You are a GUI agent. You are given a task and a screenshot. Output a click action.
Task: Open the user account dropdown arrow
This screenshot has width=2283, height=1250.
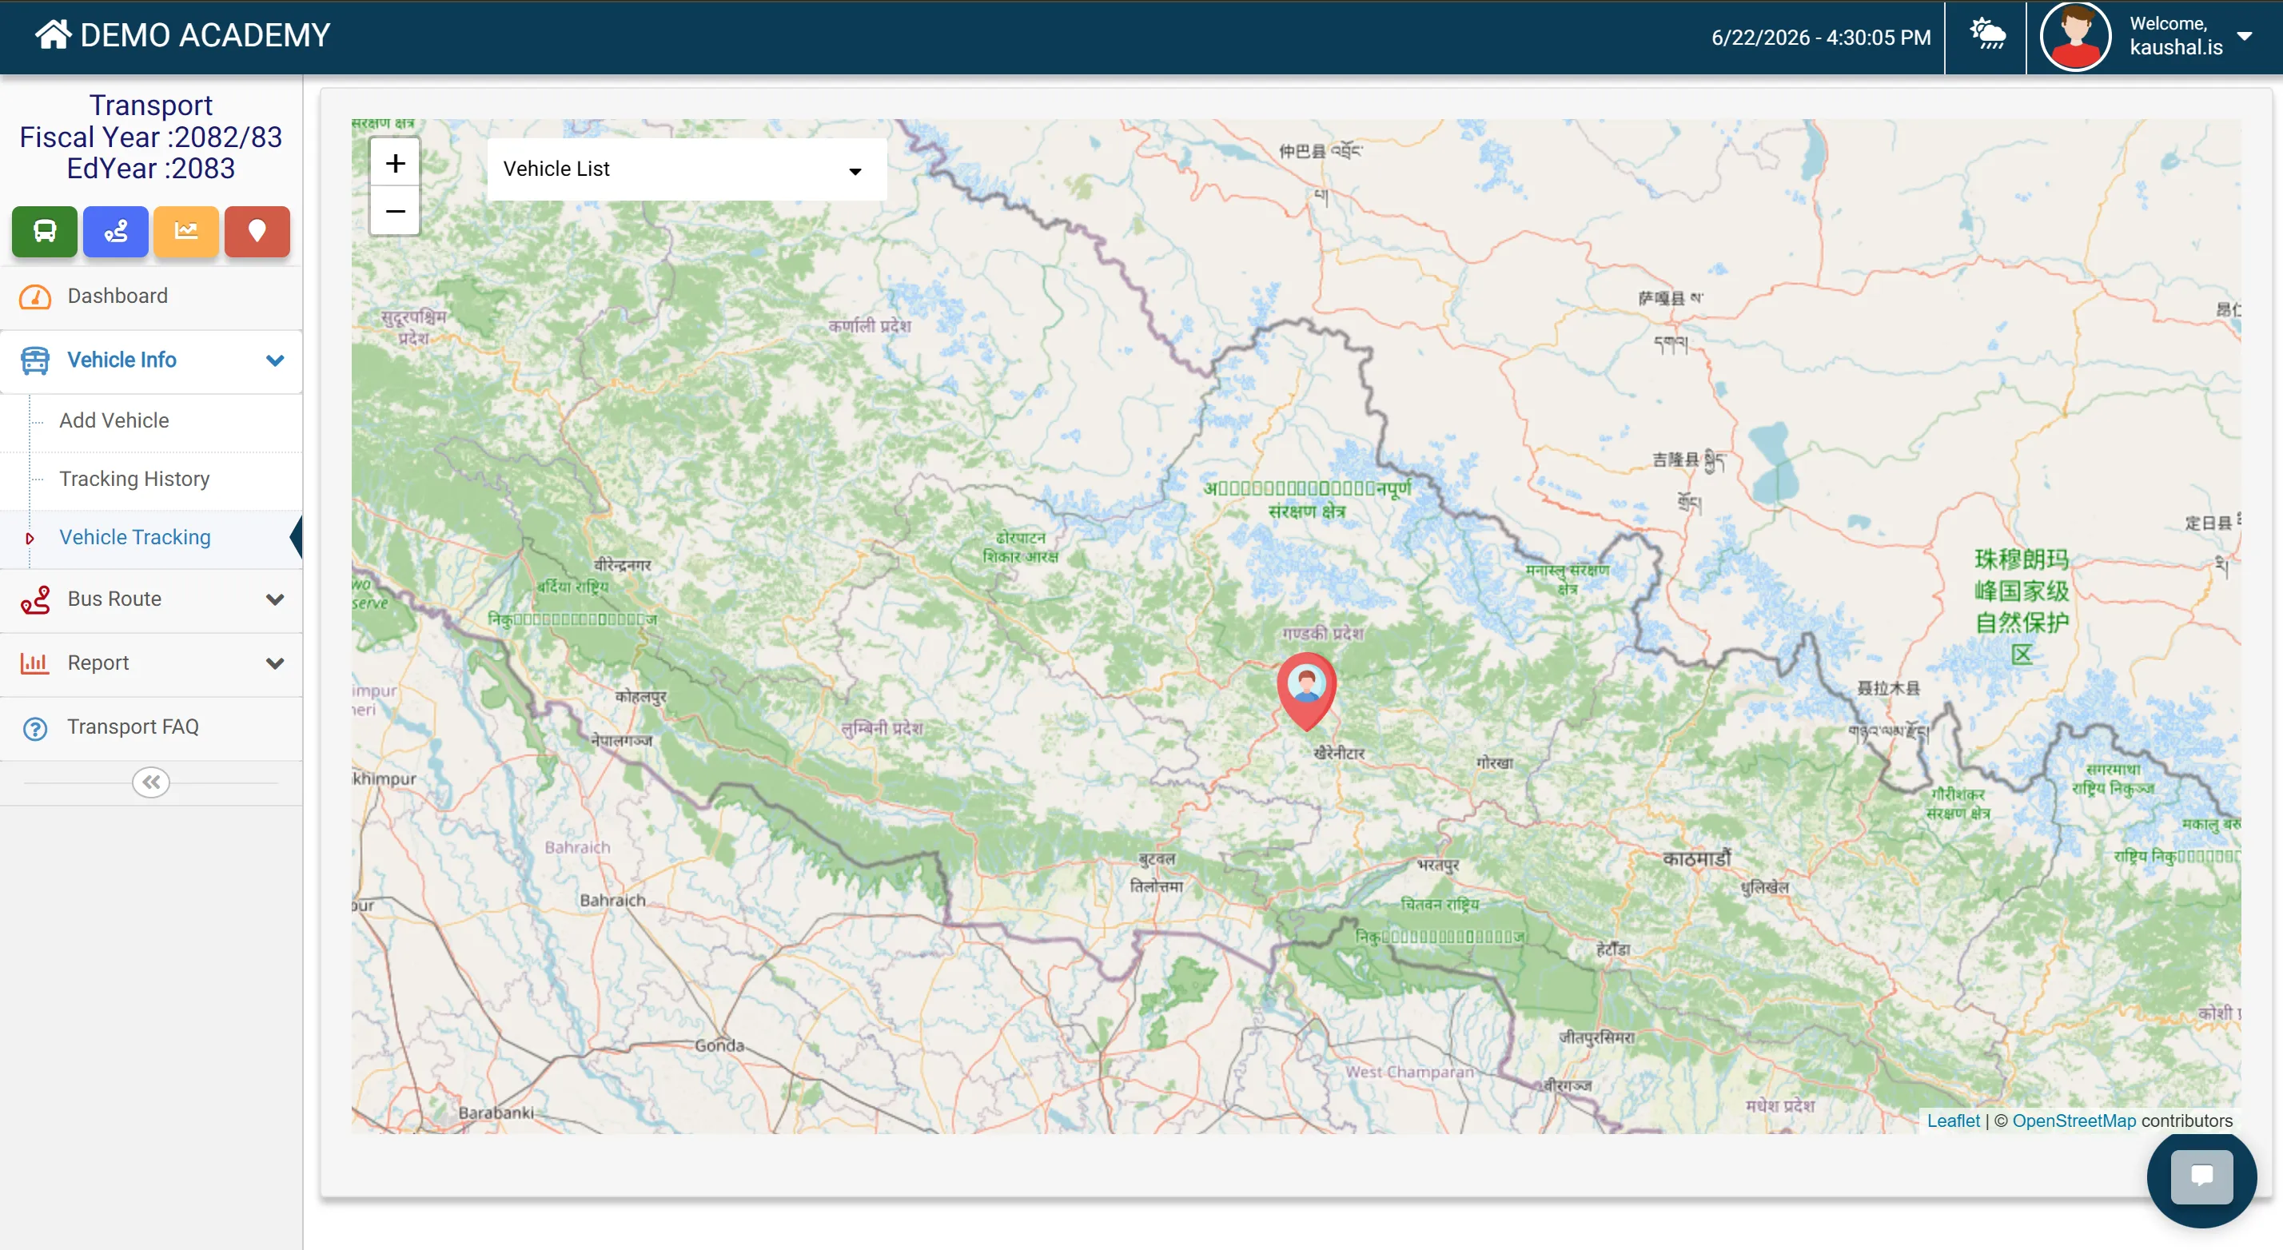click(x=2245, y=36)
